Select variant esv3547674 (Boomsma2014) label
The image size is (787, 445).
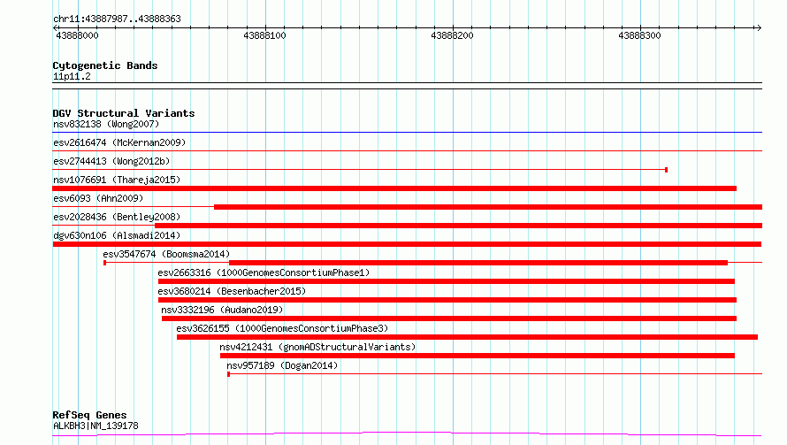tap(166, 254)
